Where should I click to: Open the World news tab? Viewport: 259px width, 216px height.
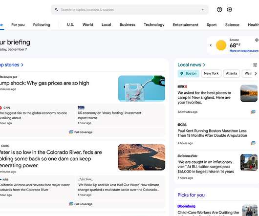(87, 24)
